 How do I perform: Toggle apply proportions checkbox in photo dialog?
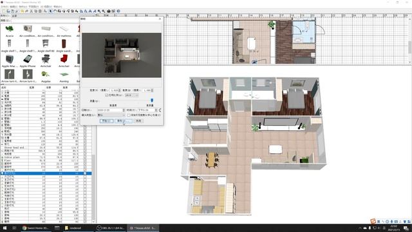[106, 95]
